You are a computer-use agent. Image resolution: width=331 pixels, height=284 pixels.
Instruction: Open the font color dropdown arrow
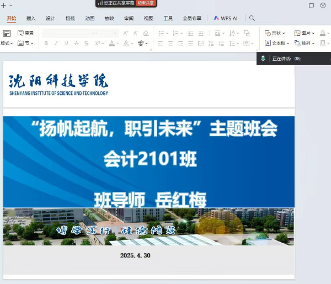[x=118, y=43]
